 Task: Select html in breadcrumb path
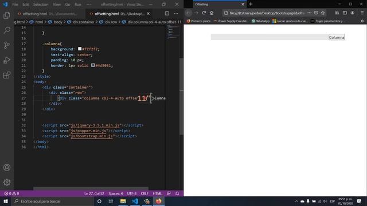39,22
